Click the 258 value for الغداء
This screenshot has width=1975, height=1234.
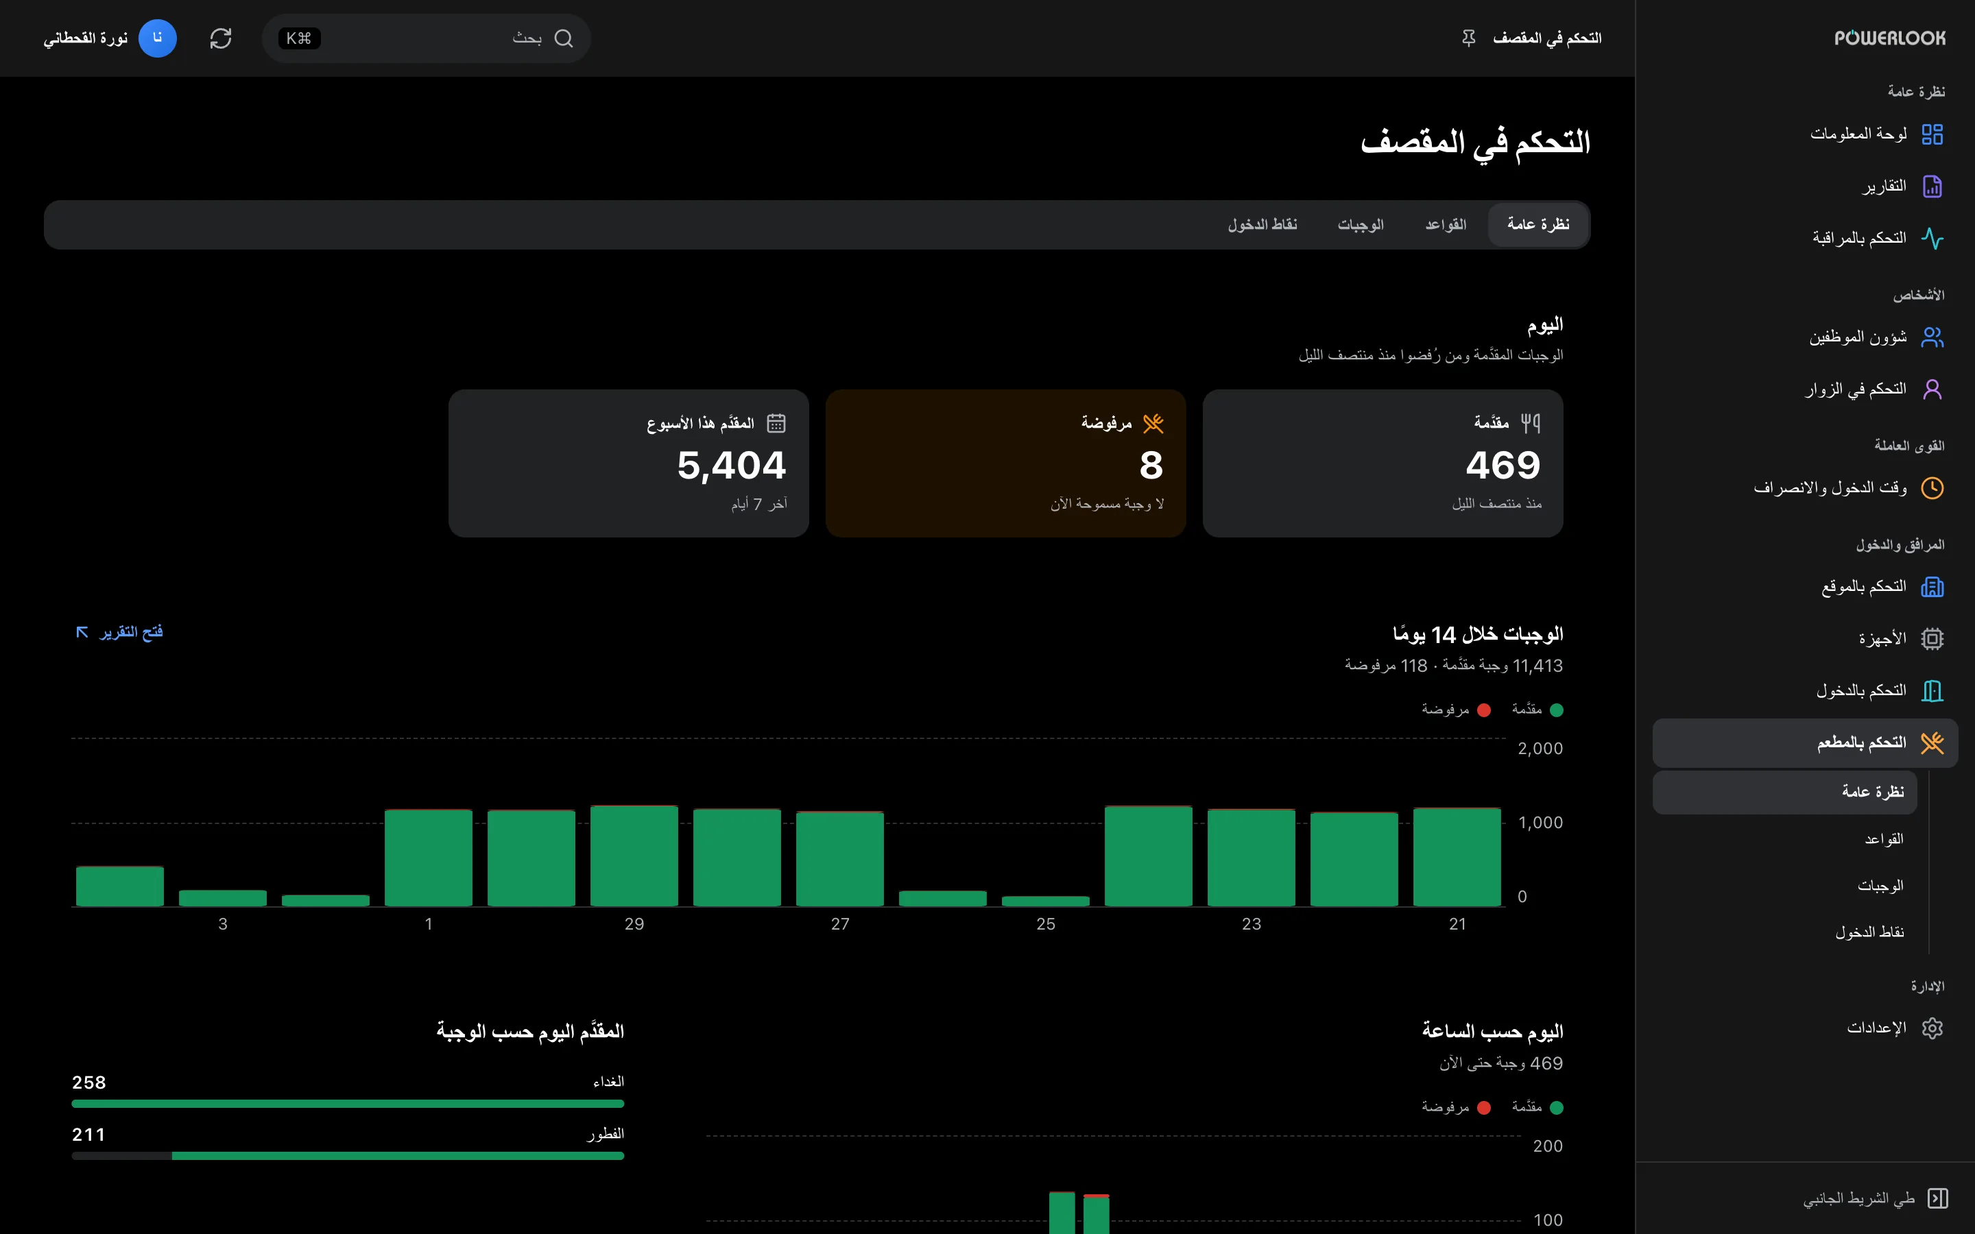click(x=89, y=1082)
